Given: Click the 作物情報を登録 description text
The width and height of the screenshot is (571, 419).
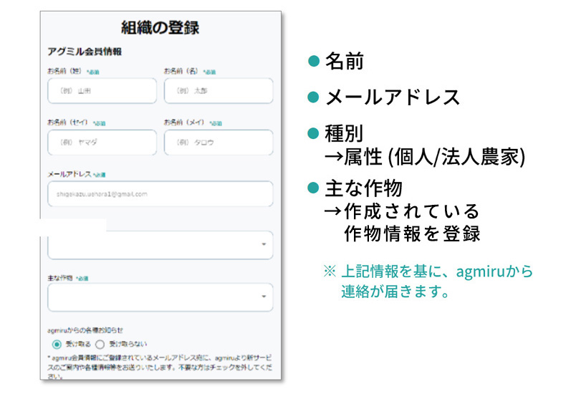Looking at the screenshot, I should 411,234.
